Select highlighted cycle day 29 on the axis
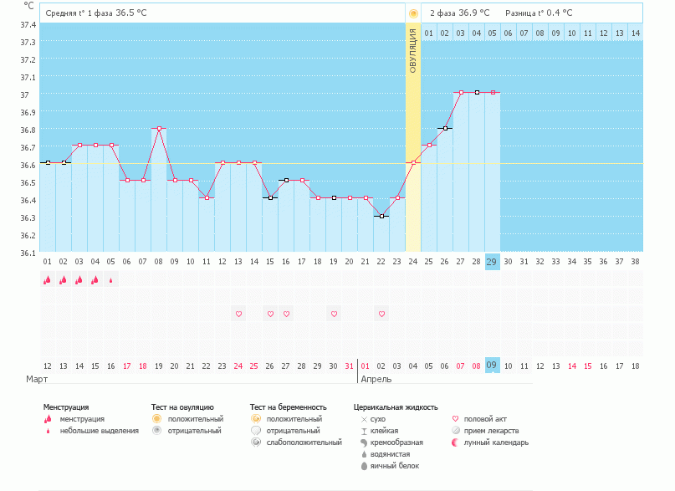The image size is (675, 491). pos(493,261)
